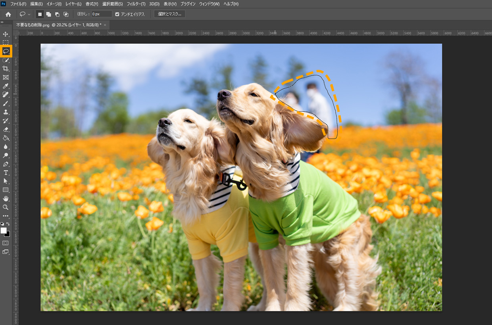Open the イメージ(I) menu
This screenshot has width=492, height=325.
[x=54, y=4]
